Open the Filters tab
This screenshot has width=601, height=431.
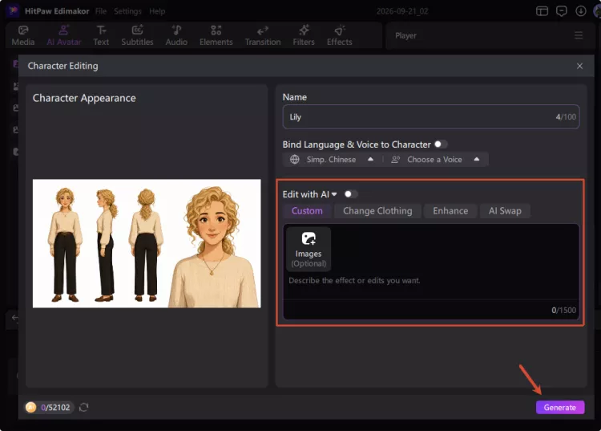[304, 35]
